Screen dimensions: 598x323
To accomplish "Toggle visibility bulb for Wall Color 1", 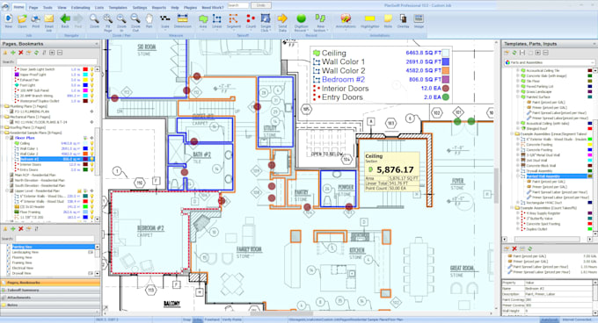I will click(x=91, y=148).
